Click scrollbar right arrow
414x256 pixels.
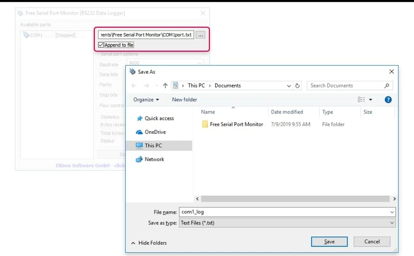(x=394, y=199)
